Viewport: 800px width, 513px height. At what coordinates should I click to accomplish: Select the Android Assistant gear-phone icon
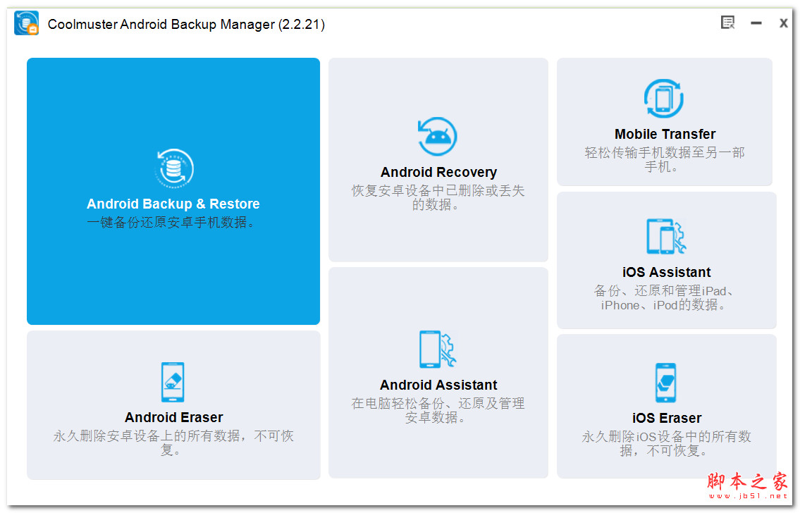[438, 350]
